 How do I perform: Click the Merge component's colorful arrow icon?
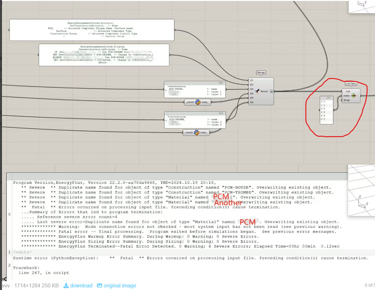click(x=257, y=91)
